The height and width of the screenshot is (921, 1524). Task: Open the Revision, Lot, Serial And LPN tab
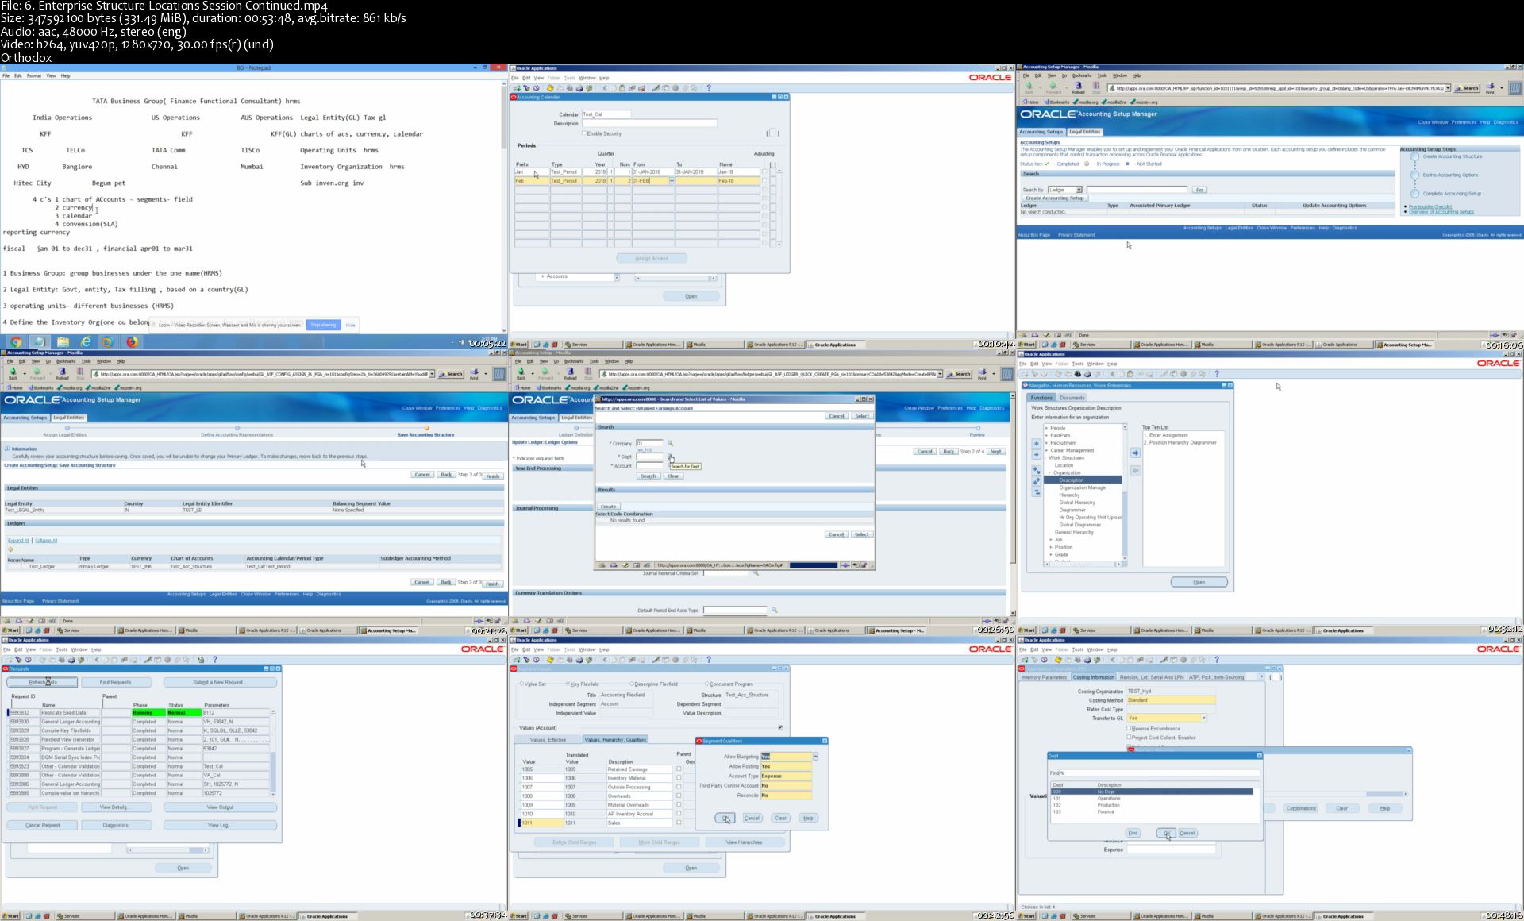(x=1151, y=677)
